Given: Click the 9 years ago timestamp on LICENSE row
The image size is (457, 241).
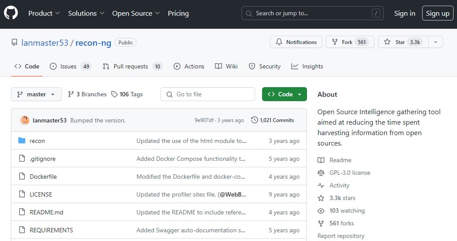Looking at the screenshot, I should pyautogui.click(x=284, y=194).
